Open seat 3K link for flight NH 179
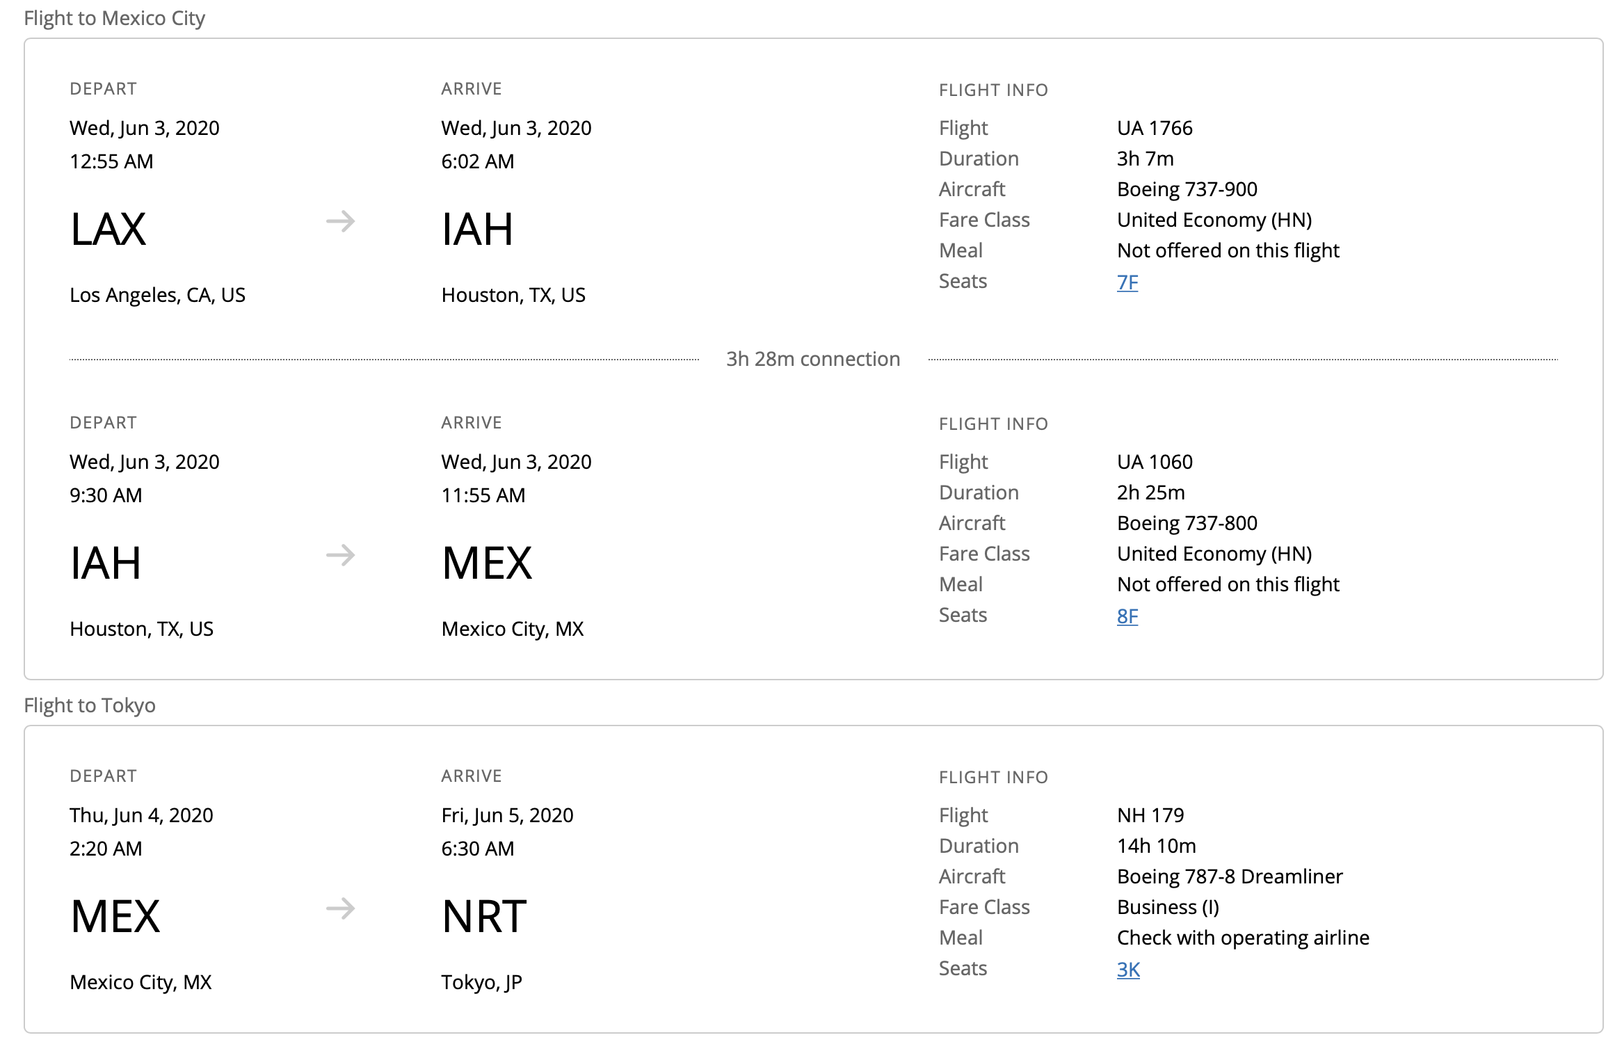The image size is (1615, 1042). coord(1128,970)
